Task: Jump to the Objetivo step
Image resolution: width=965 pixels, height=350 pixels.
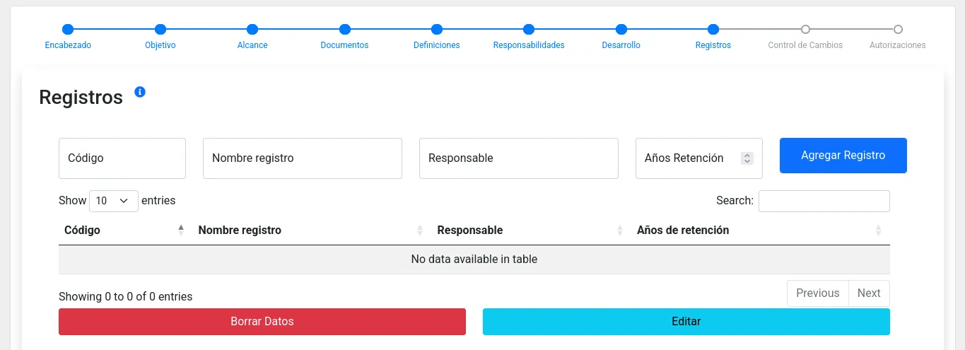Action: pyautogui.click(x=160, y=30)
